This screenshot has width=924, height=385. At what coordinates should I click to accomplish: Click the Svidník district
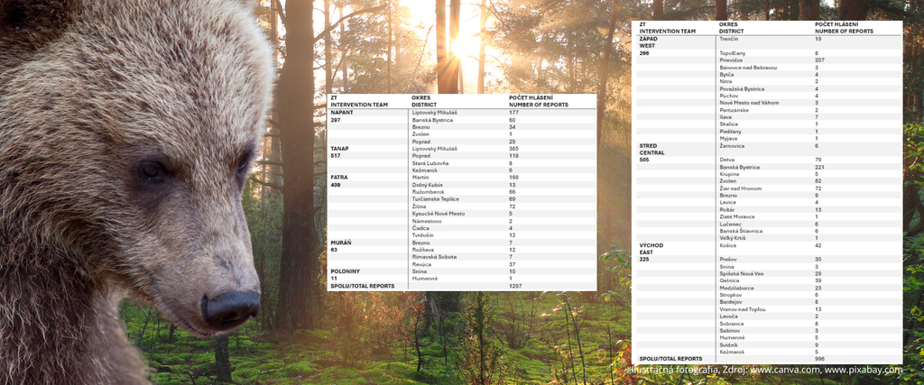(729, 345)
